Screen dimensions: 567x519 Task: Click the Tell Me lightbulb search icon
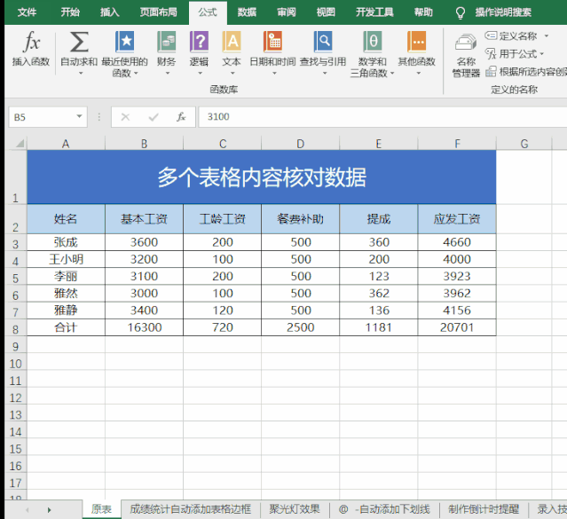(460, 13)
